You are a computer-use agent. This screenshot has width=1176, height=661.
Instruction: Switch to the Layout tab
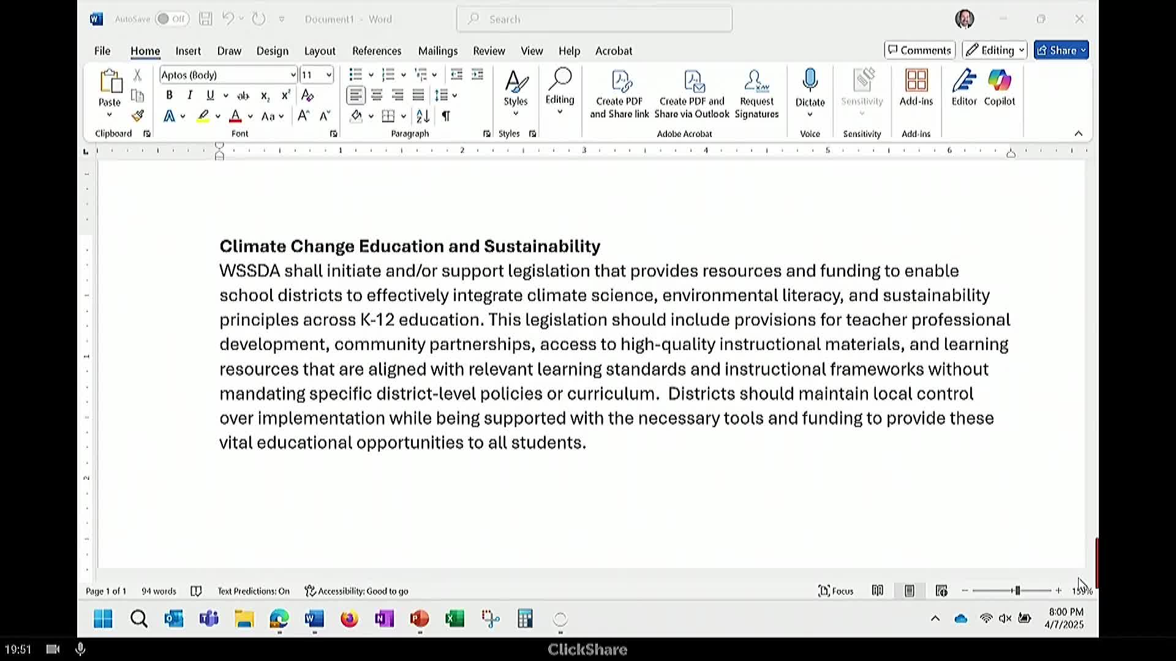tap(319, 51)
